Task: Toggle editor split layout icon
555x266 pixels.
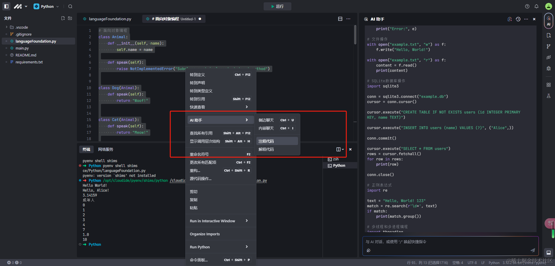Action: pyautogui.click(x=340, y=19)
